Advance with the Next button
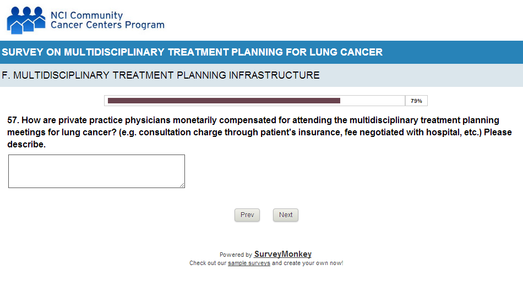The width and height of the screenshot is (523, 281). 286,215
